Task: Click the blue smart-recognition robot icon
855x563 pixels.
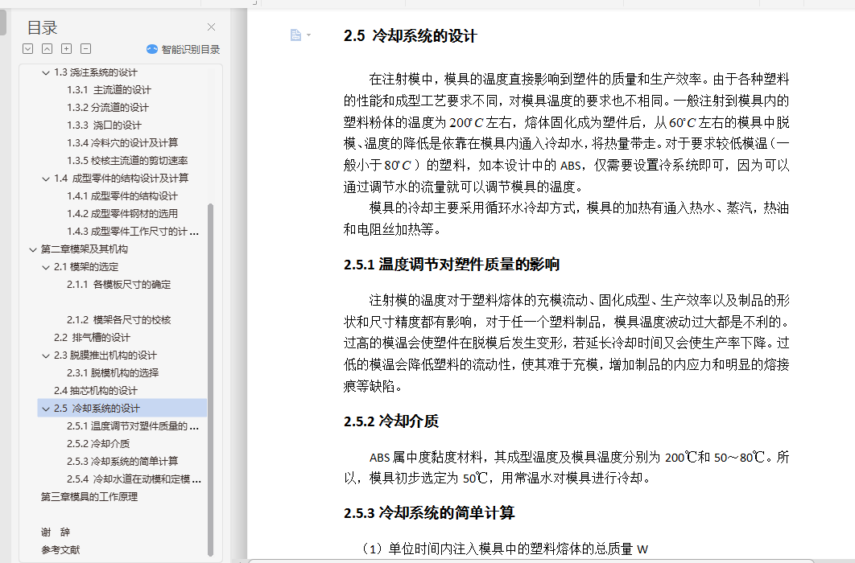Action: coord(152,50)
